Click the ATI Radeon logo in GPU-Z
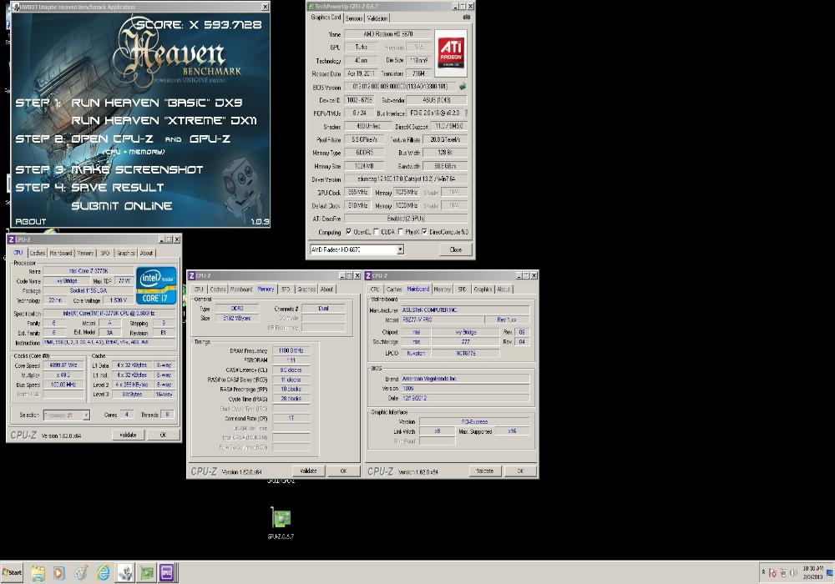Image resolution: width=835 pixels, height=584 pixels. tap(451, 53)
